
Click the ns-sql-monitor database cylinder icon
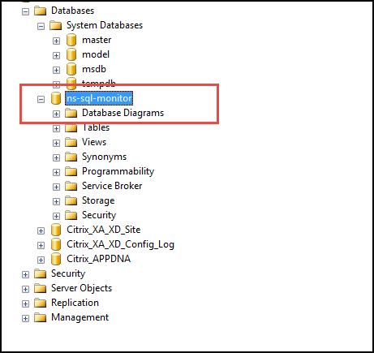click(56, 98)
